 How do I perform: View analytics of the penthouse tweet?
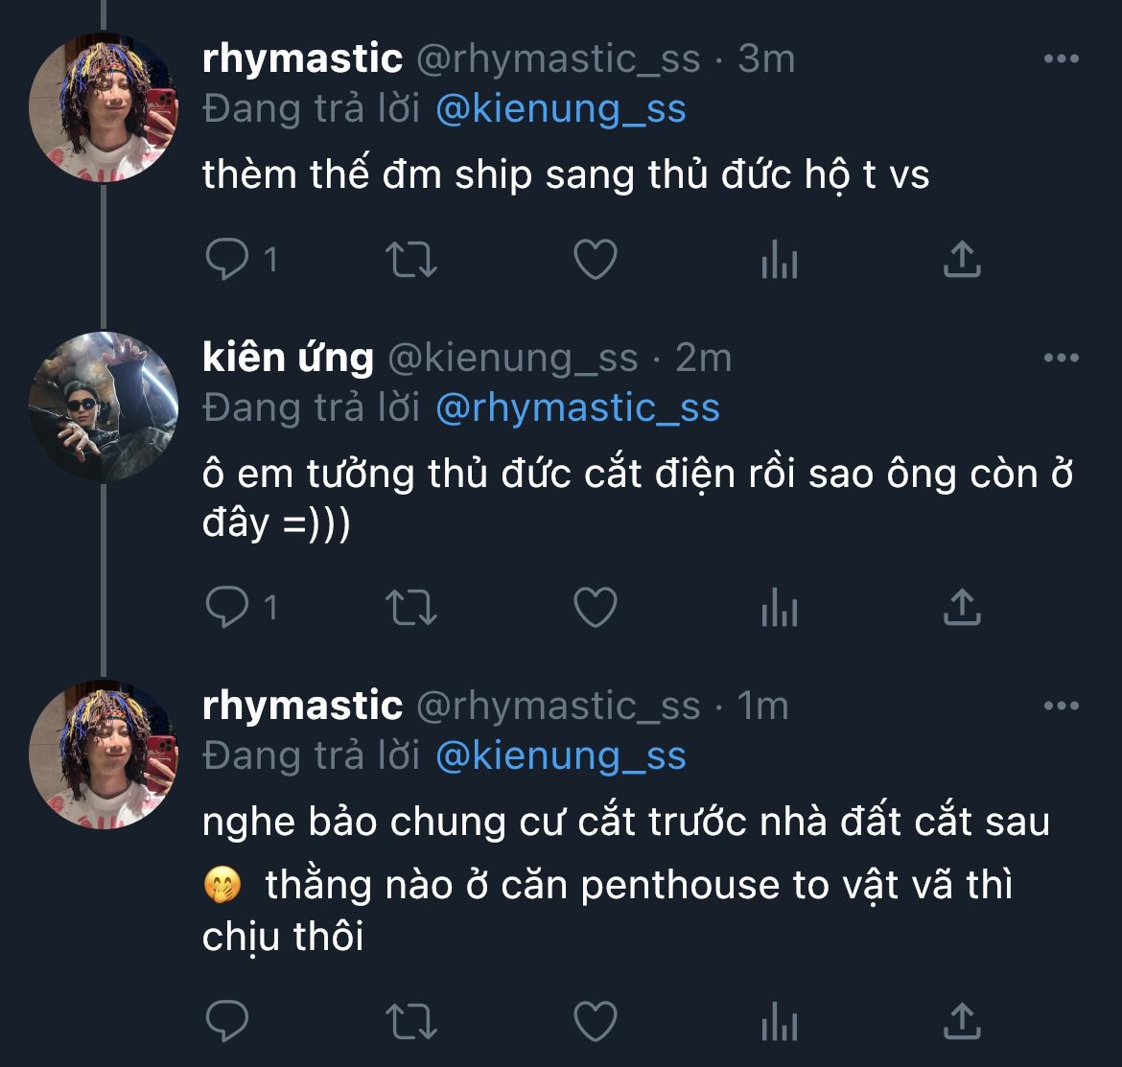coord(779,1022)
